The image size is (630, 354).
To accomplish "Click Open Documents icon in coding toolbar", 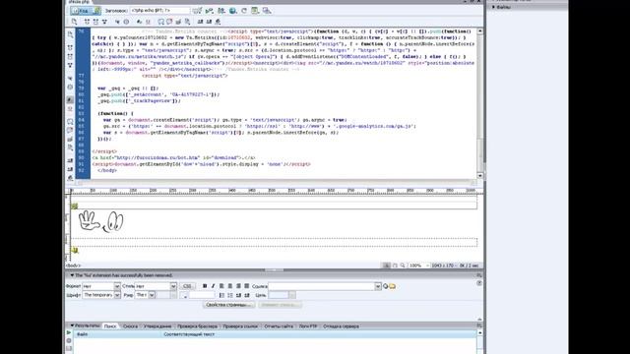I will (70, 35).
